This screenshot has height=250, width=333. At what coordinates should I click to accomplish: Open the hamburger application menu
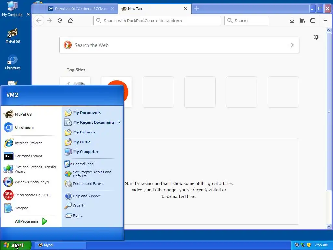pos(325,21)
